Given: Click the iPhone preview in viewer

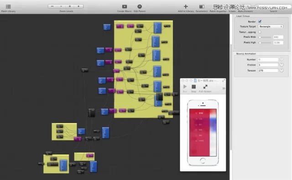Looking at the screenshot, I should click(x=203, y=133).
